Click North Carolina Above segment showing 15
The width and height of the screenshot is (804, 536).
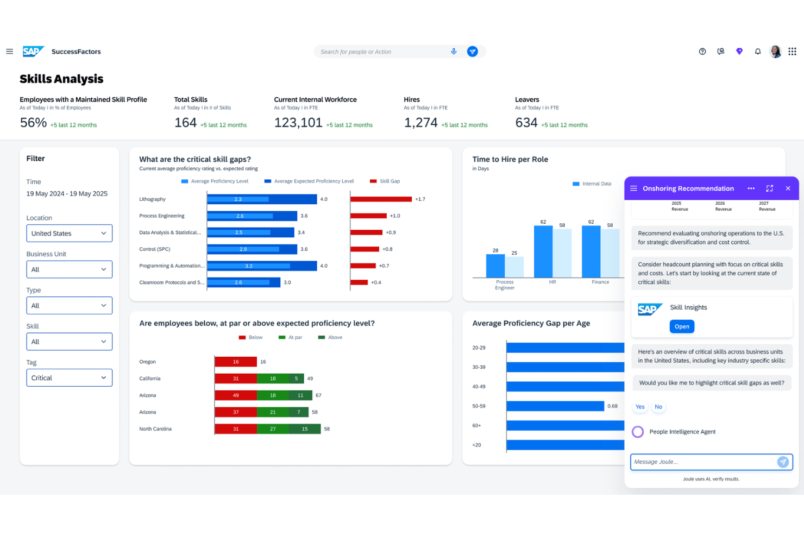[305, 429]
